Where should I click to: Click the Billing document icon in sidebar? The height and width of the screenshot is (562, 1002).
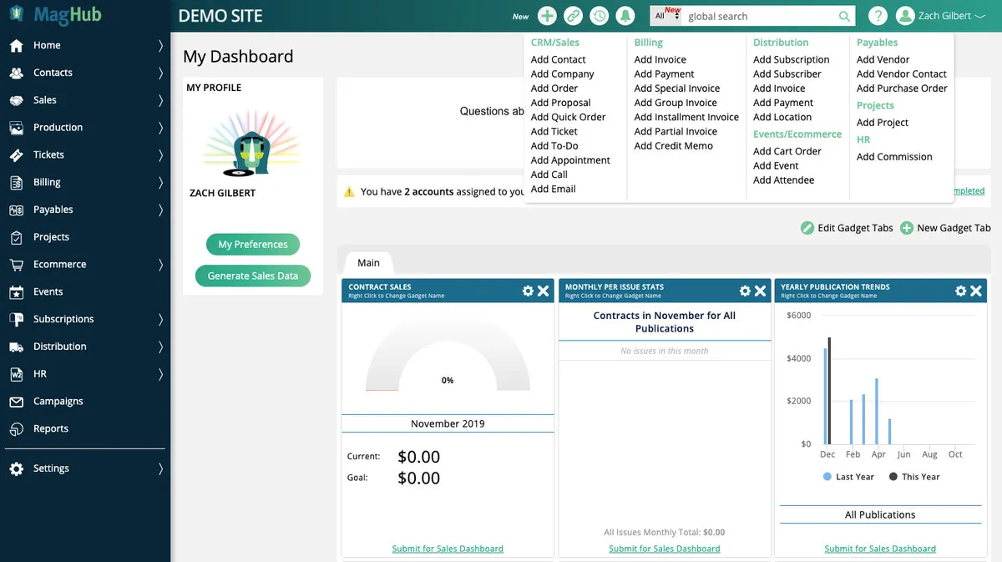coord(16,182)
